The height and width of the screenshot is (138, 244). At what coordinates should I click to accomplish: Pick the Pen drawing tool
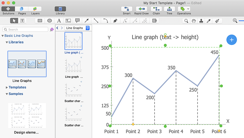click(115, 21)
